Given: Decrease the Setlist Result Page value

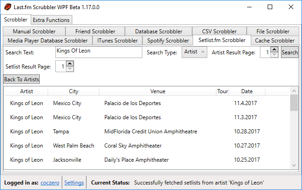Looking at the screenshot, I should 70,69.
